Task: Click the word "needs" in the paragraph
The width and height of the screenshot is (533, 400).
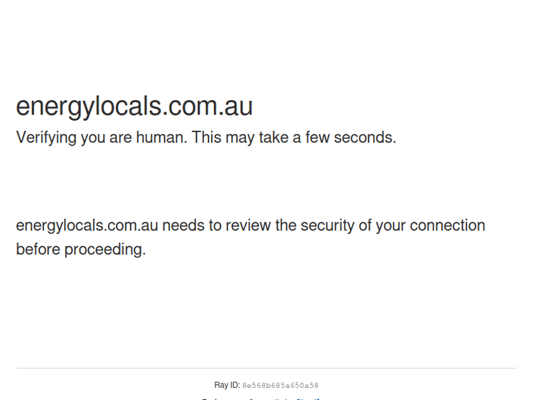Action: point(183,226)
